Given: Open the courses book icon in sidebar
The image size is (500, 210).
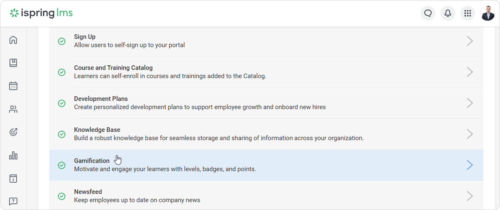Looking at the screenshot, I should [x=13, y=63].
